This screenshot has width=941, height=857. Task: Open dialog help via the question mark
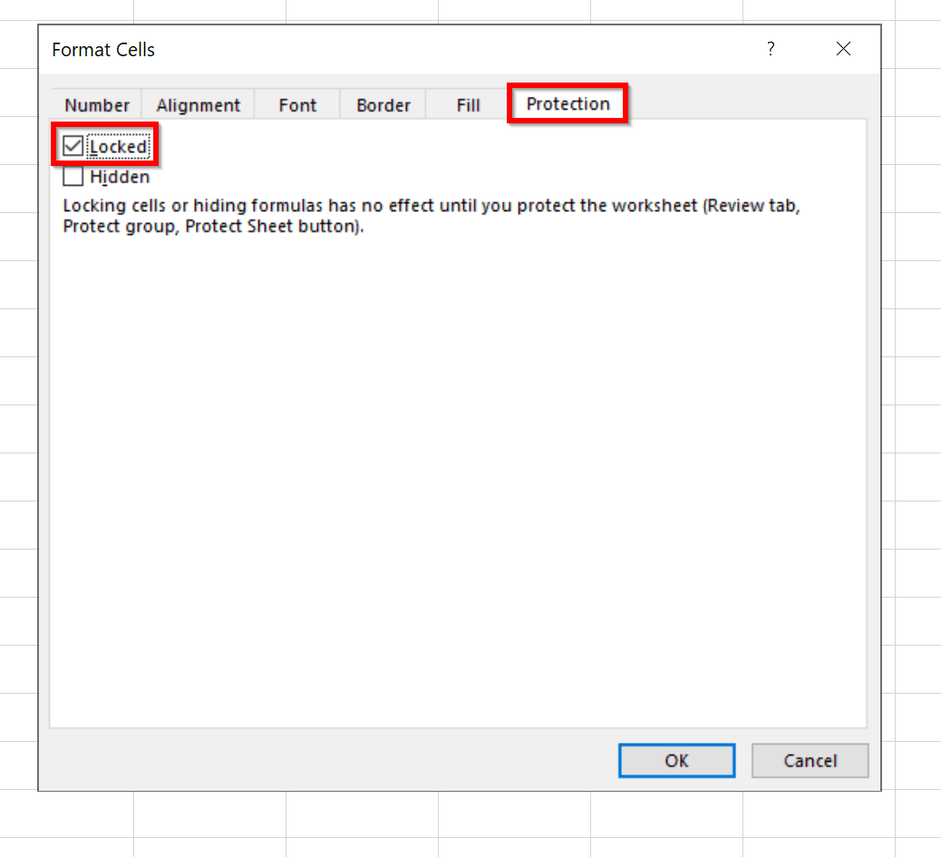pos(771,49)
